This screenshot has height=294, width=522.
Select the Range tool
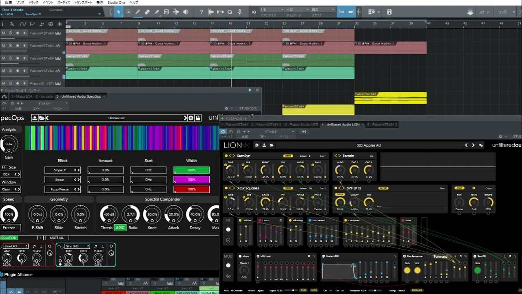click(x=128, y=12)
